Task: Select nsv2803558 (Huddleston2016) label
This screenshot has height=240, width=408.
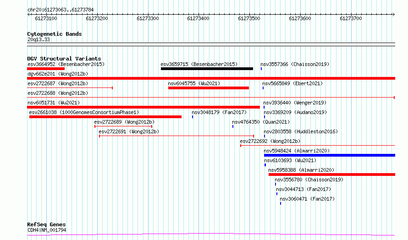Action: (x=301, y=131)
